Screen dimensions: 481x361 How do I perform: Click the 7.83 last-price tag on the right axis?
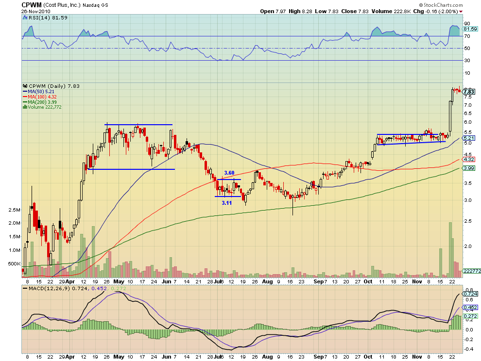469,92
